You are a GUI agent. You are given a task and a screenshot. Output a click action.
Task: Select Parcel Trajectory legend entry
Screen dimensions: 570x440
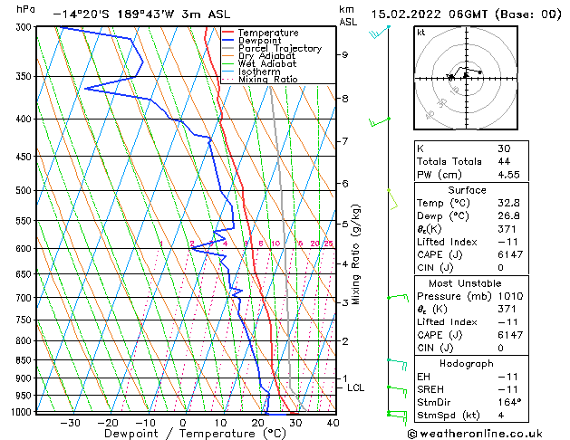tap(278, 49)
